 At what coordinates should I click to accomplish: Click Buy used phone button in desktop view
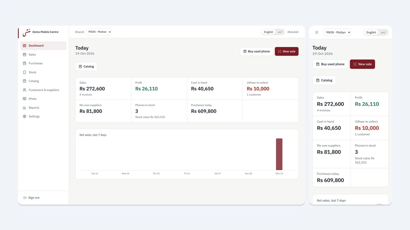tap(257, 51)
